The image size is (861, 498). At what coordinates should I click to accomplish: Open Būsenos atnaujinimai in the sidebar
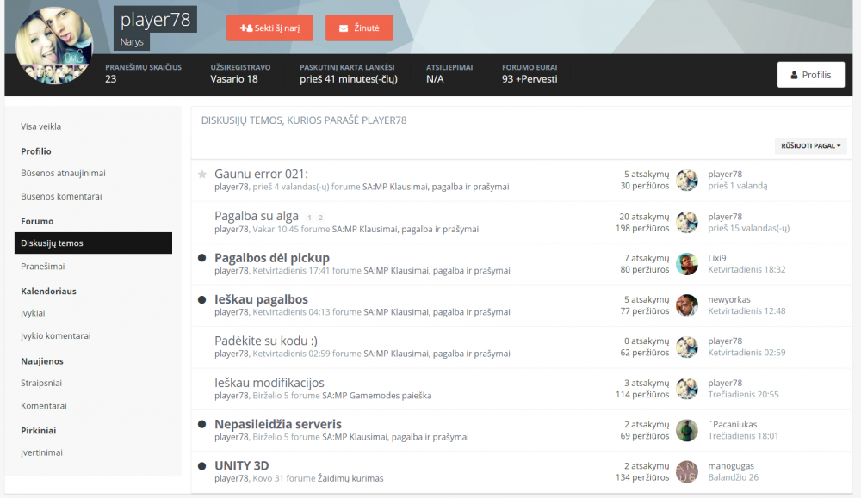coord(63,174)
